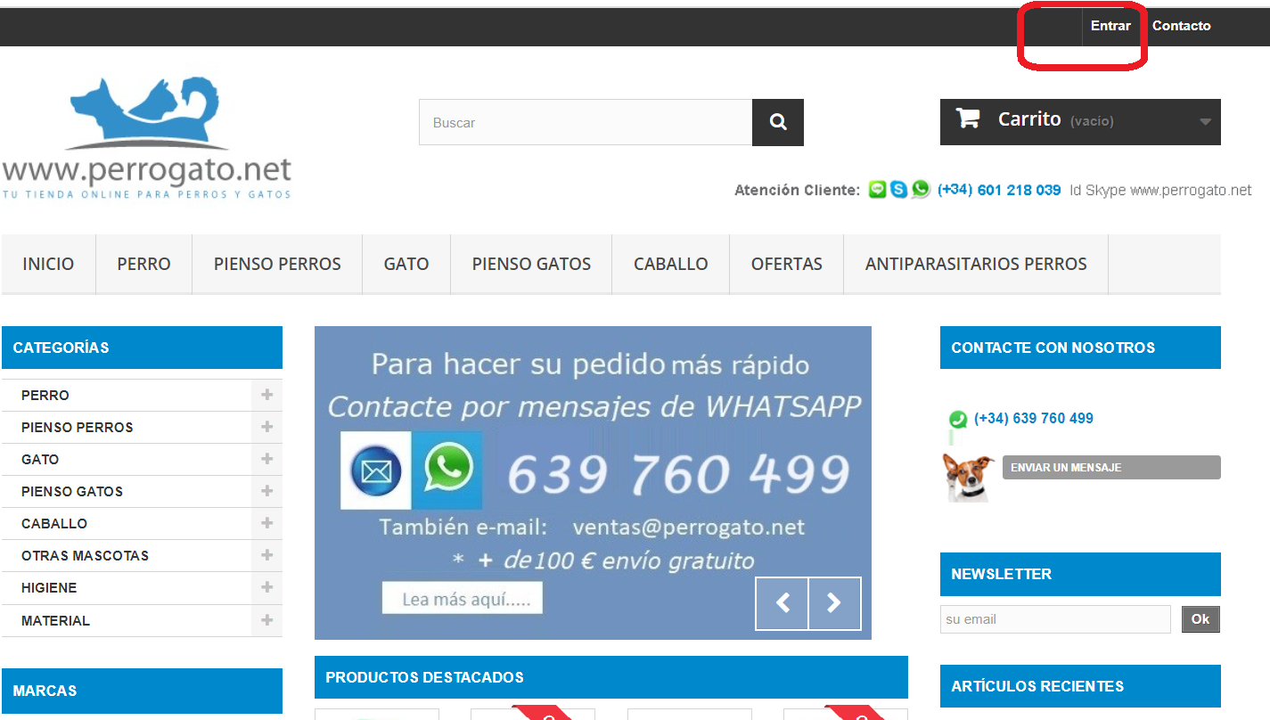Click PIENSO GATOS in categories sidebar
The image size is (1270, 720).
[72, 491]
